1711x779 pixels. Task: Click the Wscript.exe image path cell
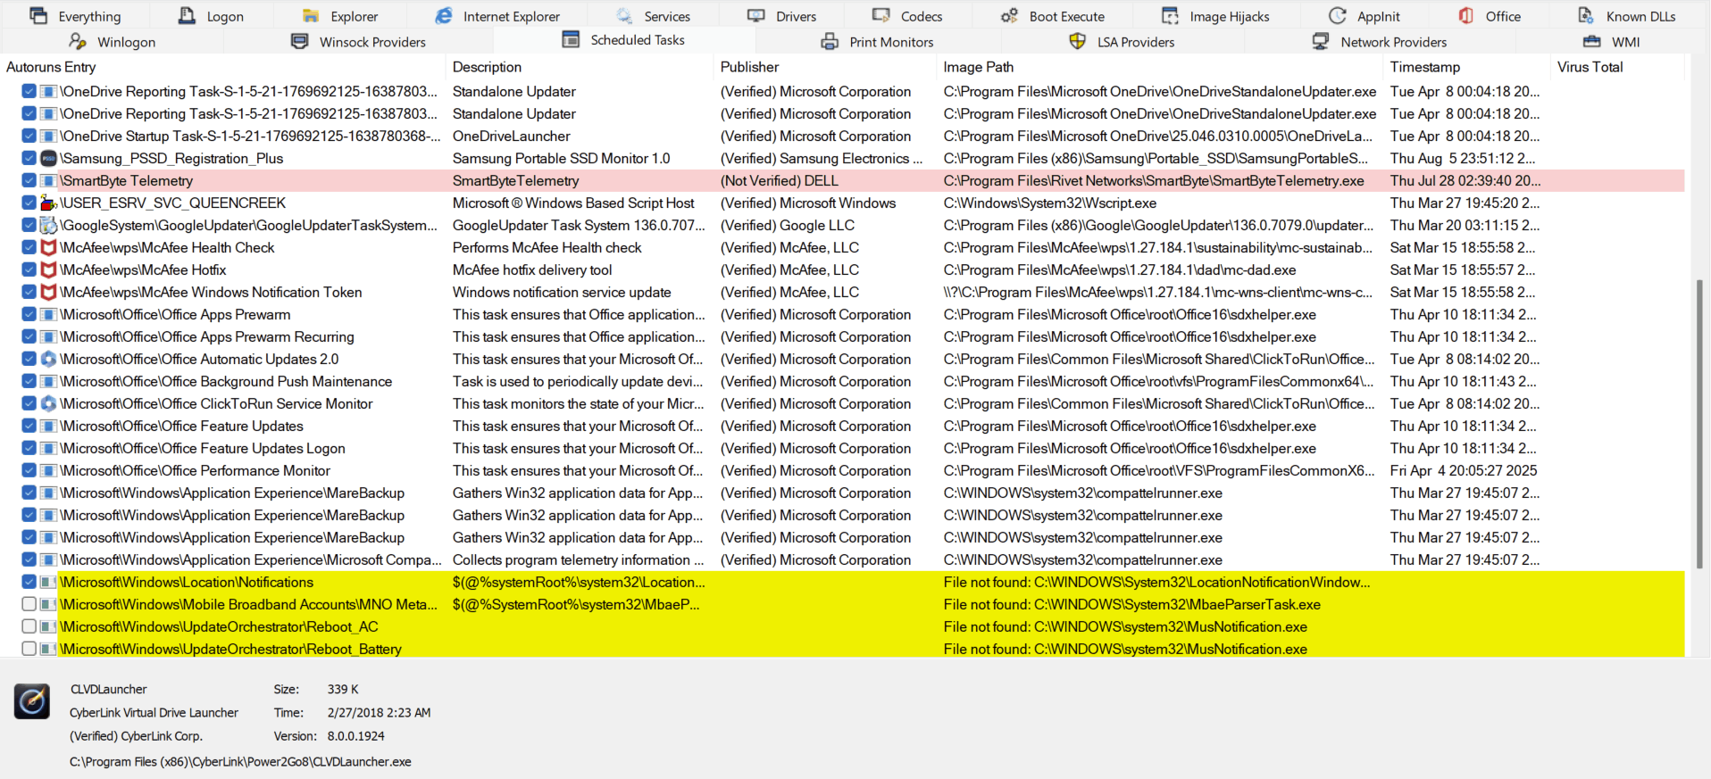(1050, 203)
